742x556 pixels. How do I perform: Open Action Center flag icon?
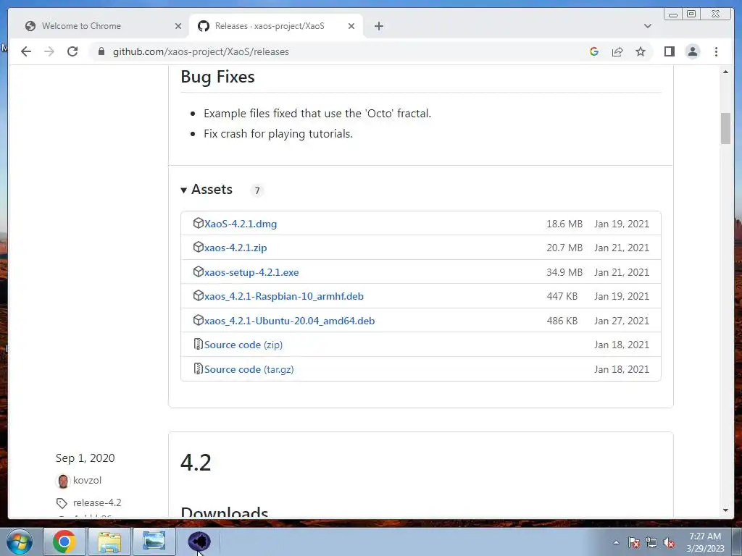click(x=634, y=543)
